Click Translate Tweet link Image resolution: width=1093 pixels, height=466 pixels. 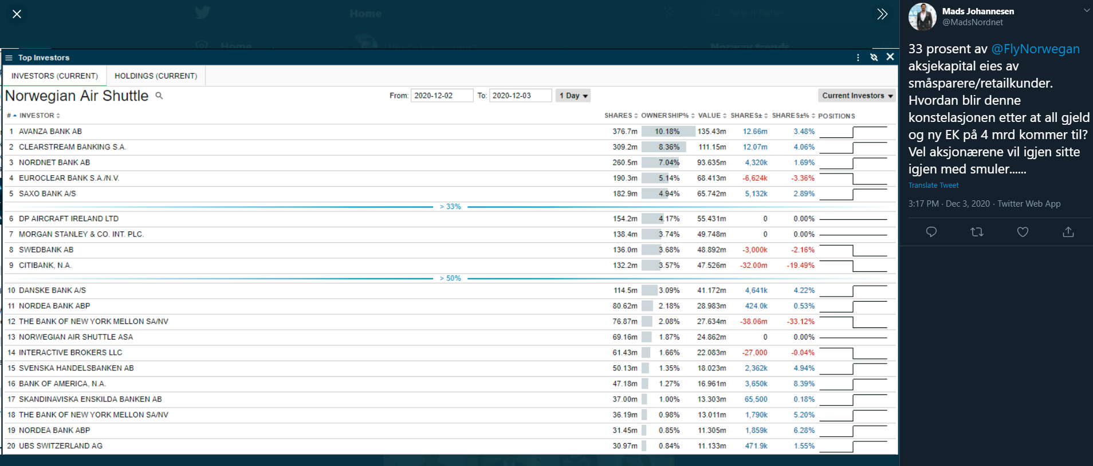[933, 185]
